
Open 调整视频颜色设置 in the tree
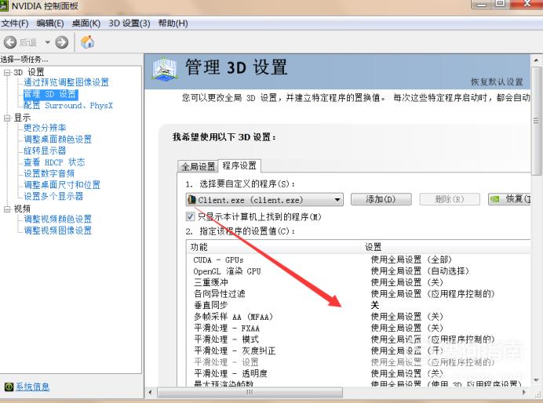point(57,220)
